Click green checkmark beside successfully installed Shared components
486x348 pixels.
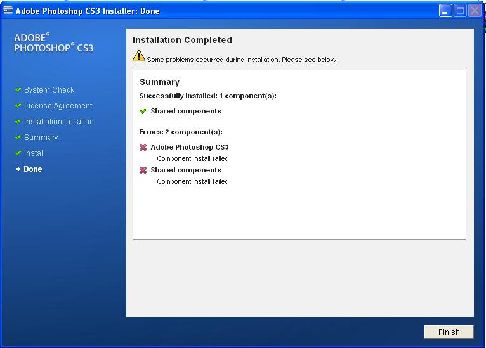click(143, 112)
